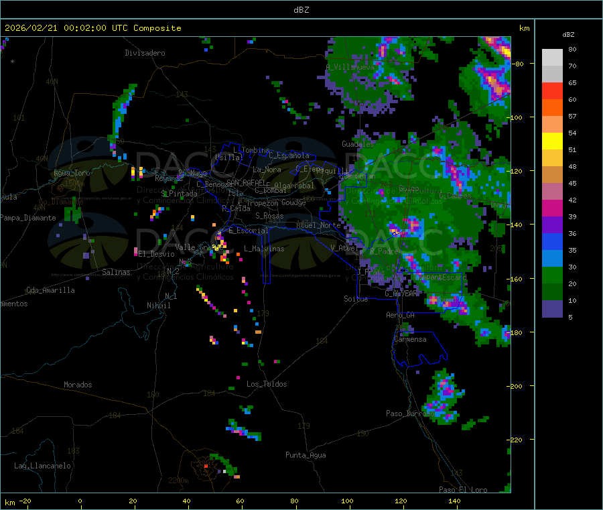The image size is (603, 510).
Task: Click the timestamp 2026/02/21 00:02:00 UTC Composite
Action: pyautogui.click(x=92, y=28)
